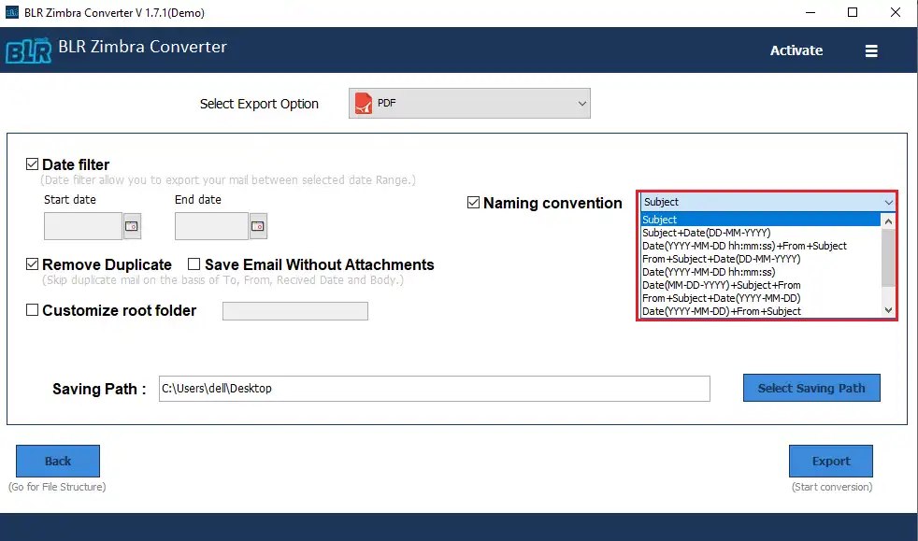
Task: Click the PDF format icon in export selector
Action: (x=363, y=103)
